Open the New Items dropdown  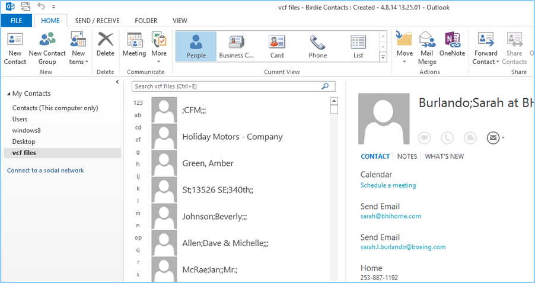pyautogui.click(x=78, y=49)
